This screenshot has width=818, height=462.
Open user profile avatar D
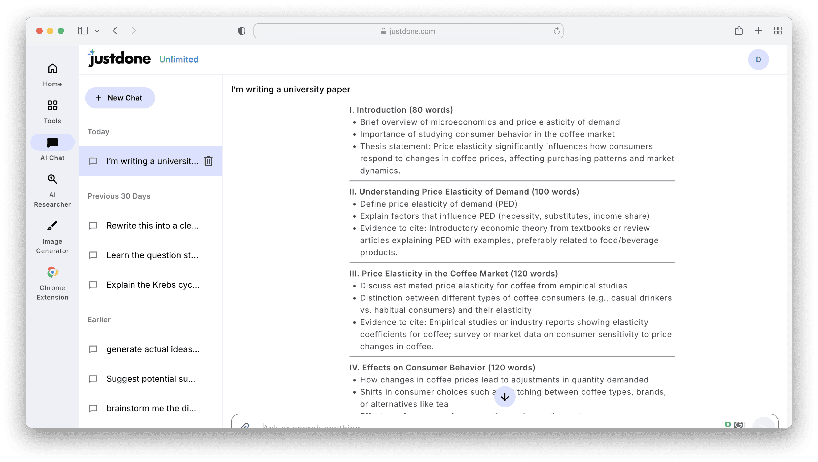tap(758, 60)
